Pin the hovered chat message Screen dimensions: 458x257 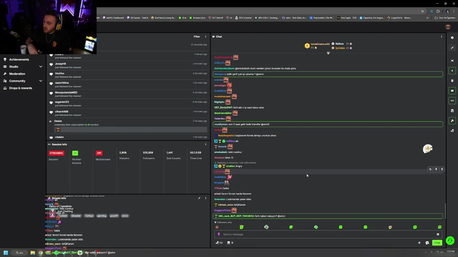coord(436,169)
